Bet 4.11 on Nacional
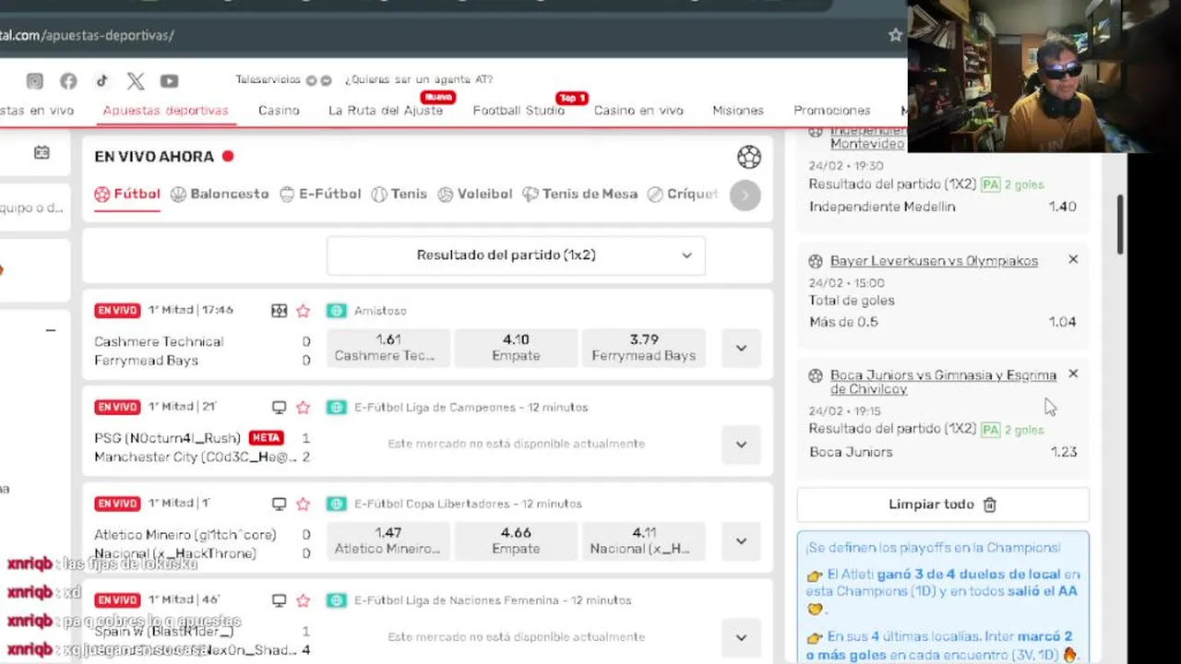Image resolution: width=1181 pixels, height=664 pixels. [x=643, y=540]
